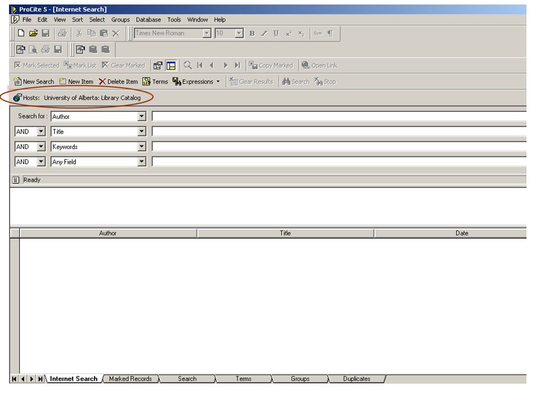The image size is (540, 405).
Task: Open the Edit menu
Action: coord(42,20)
